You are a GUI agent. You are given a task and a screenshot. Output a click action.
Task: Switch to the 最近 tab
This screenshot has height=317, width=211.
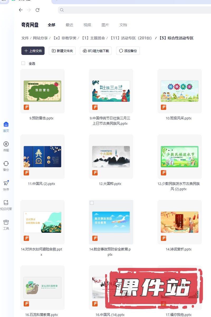69,25
